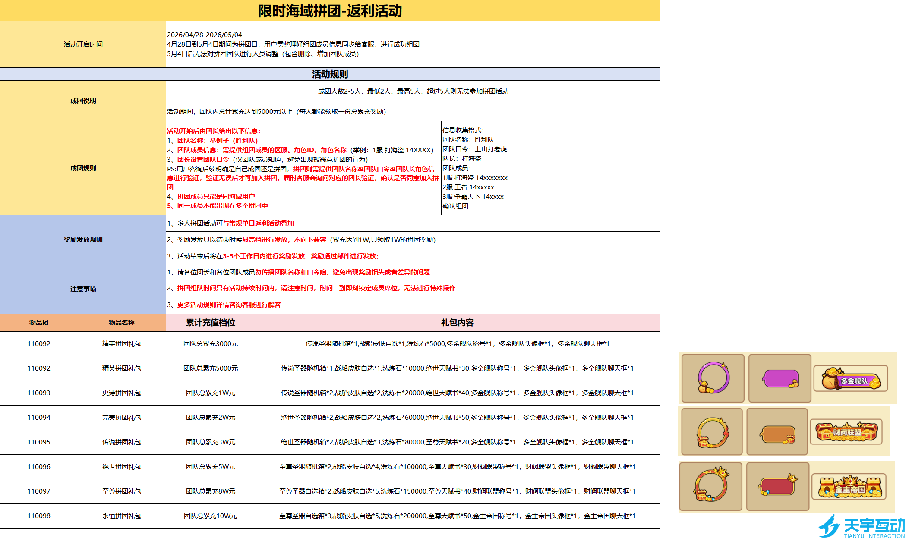Click the rule about 3-5个工作日内进行奖励发放
The width and height of the screenshot is (909, 538).
[x=273, y=256]
